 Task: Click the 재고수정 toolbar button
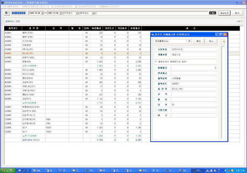pyautogui.click(x=224, y=13)
